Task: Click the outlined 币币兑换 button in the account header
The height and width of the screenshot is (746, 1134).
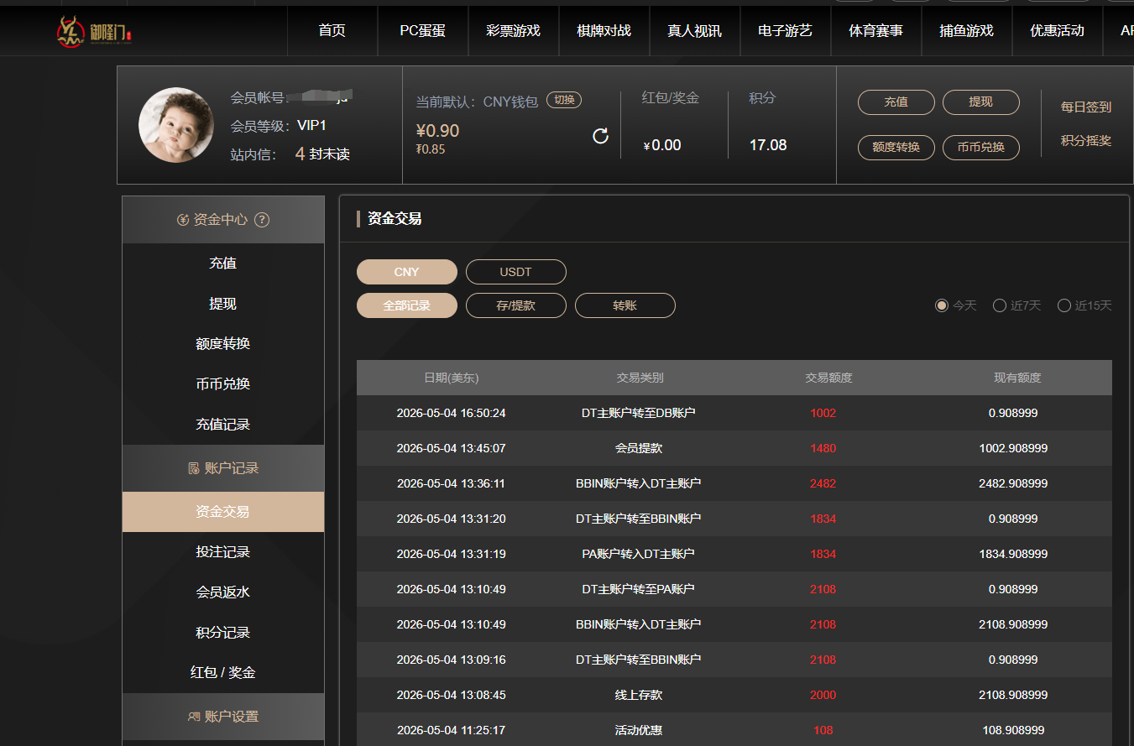Action: point(981,148)
